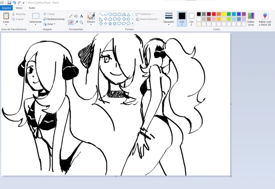Select the Down arrow shape
The width and height of the screenshot is (275, 189).
[x=101, y=23]
